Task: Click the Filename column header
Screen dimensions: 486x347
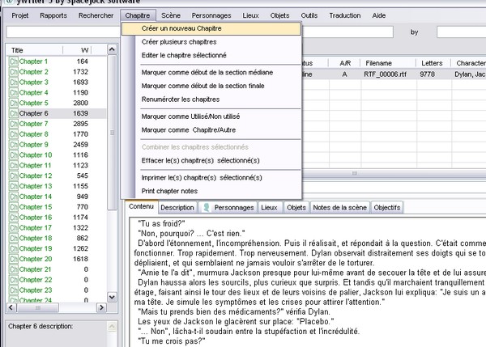Action: tap(388, 63)
